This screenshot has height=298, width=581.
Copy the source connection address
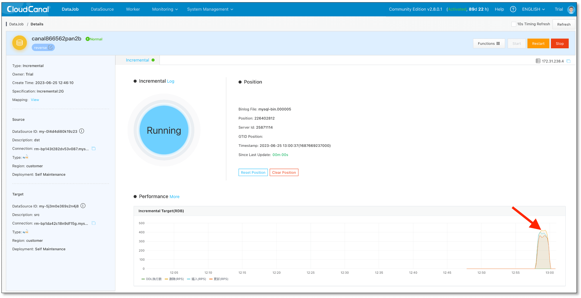pos(93,149)
